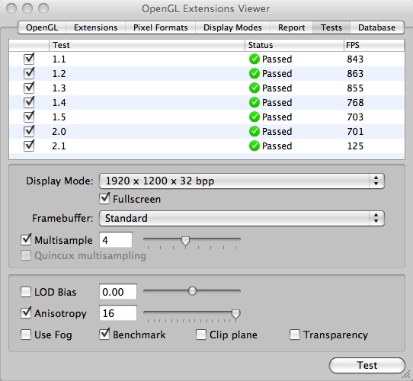
Task: Toggle the Multisample checkbox
Action: (26, 240)
